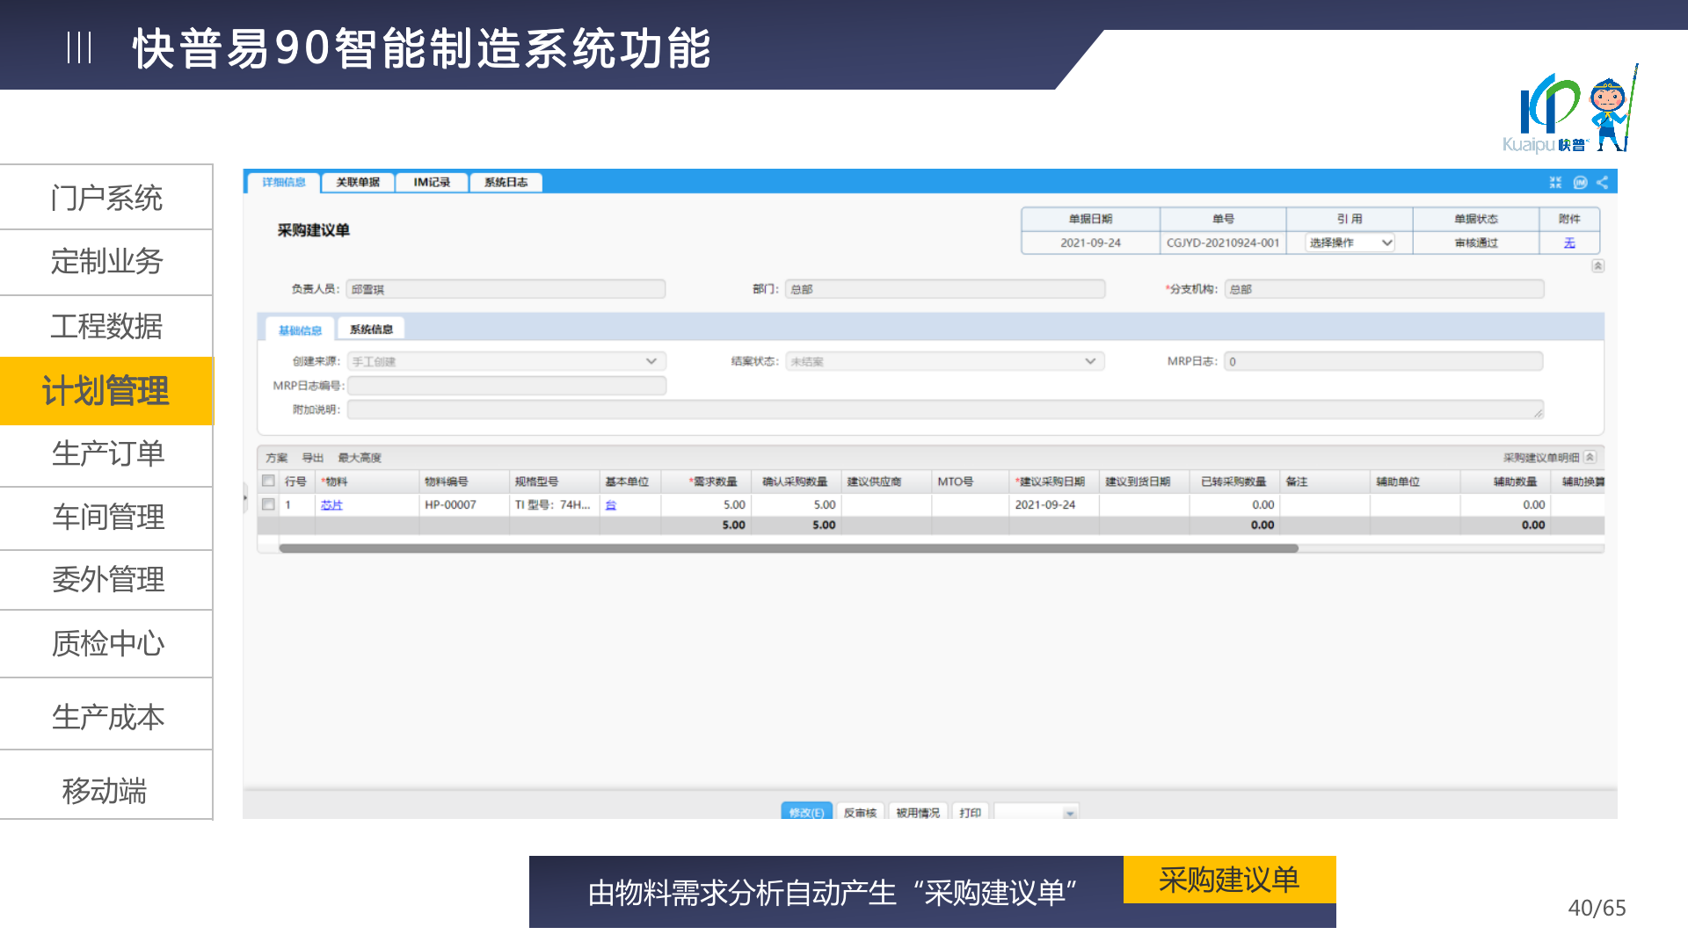This screenshot has height=949, width=1688.
Task: Expand the 结案状态 dropdown
Action: pos(1089,361)
